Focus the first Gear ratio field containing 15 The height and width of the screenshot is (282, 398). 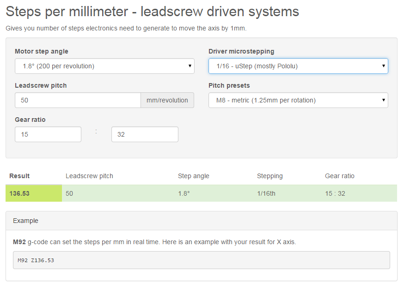point(48,134)
